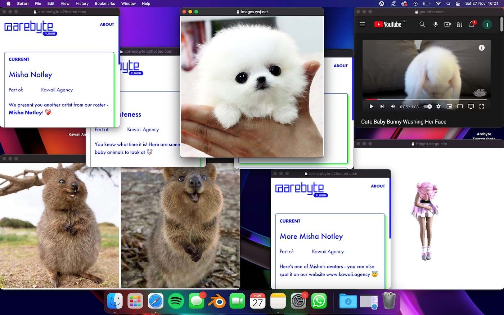This screenshot has width=504, height=315.
Task: Launch Blender from the Dock
Action: [x=217, y=301]
